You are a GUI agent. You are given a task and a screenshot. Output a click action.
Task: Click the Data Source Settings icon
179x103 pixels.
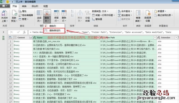(x=148, y=13)
